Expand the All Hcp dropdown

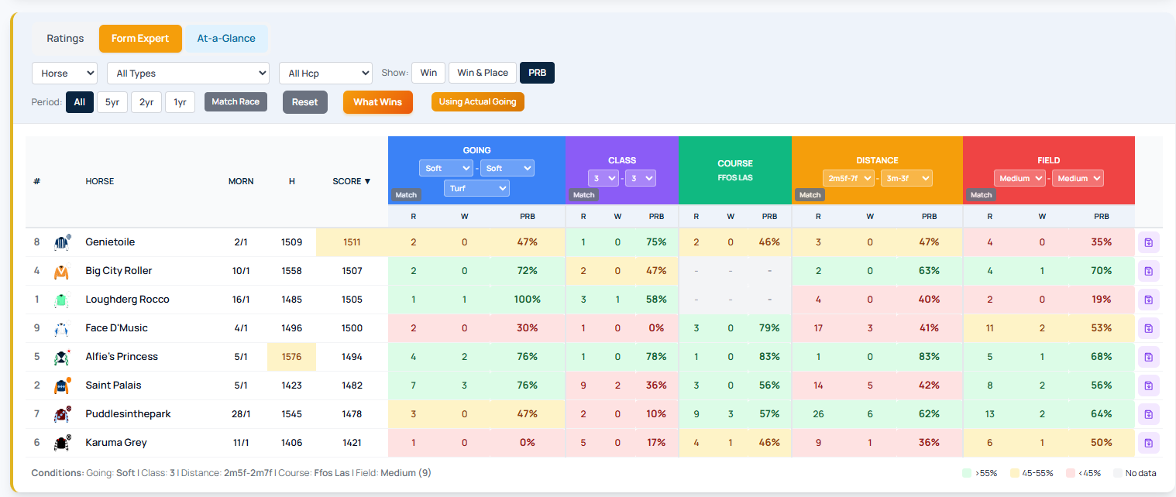coord(325,74)
